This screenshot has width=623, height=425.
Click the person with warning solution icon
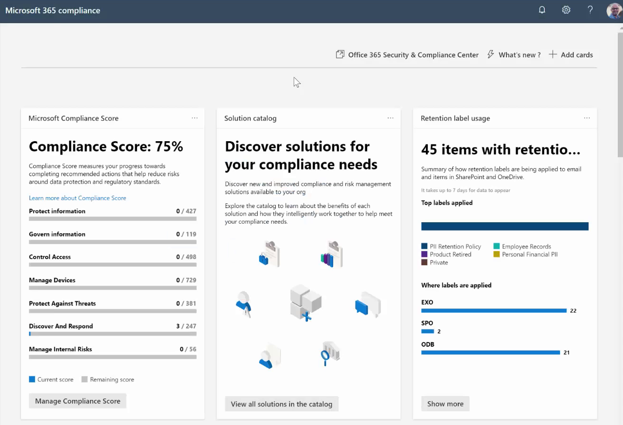pos(244,304)
